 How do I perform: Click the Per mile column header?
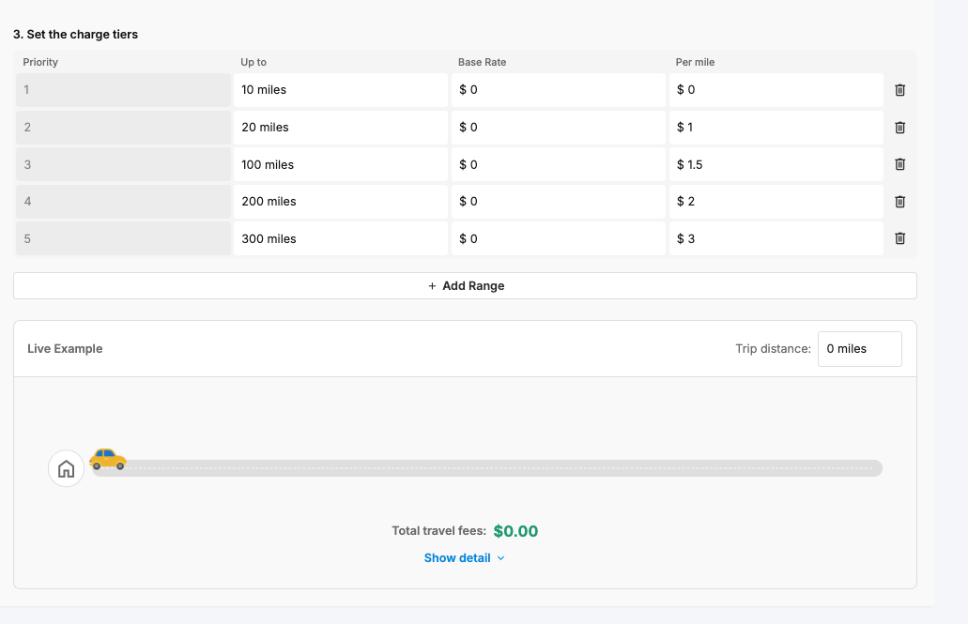[x=695, y=62]
